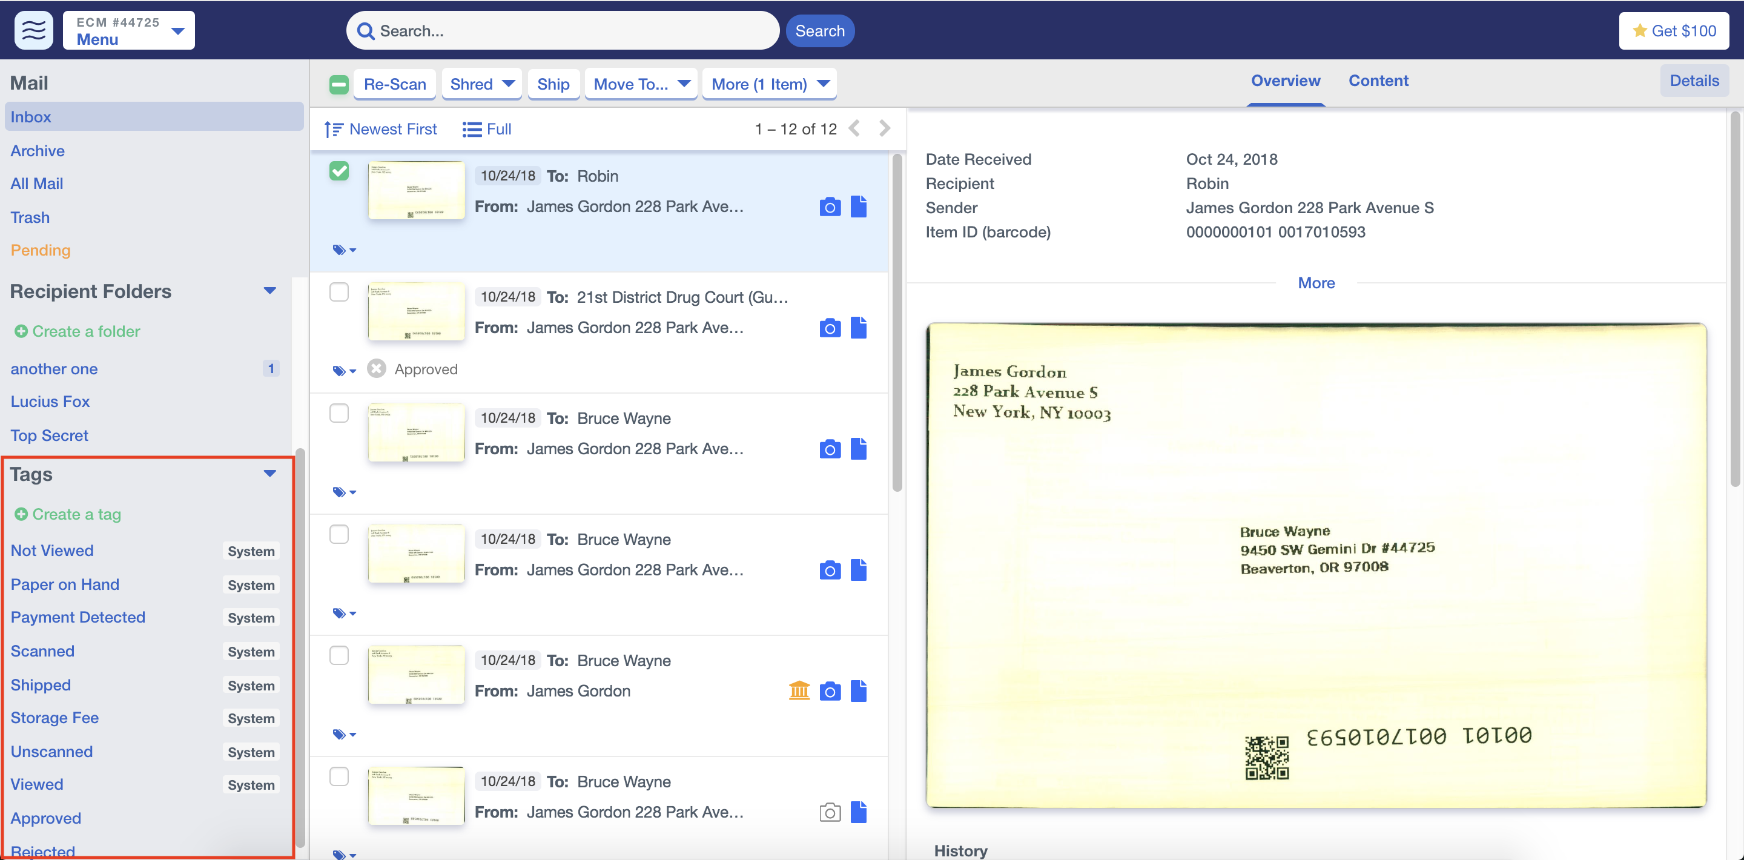This screenshot has height=860, width=1744.
Task: Open the ECM #44725 Menu dropdown
Action: 128,30
